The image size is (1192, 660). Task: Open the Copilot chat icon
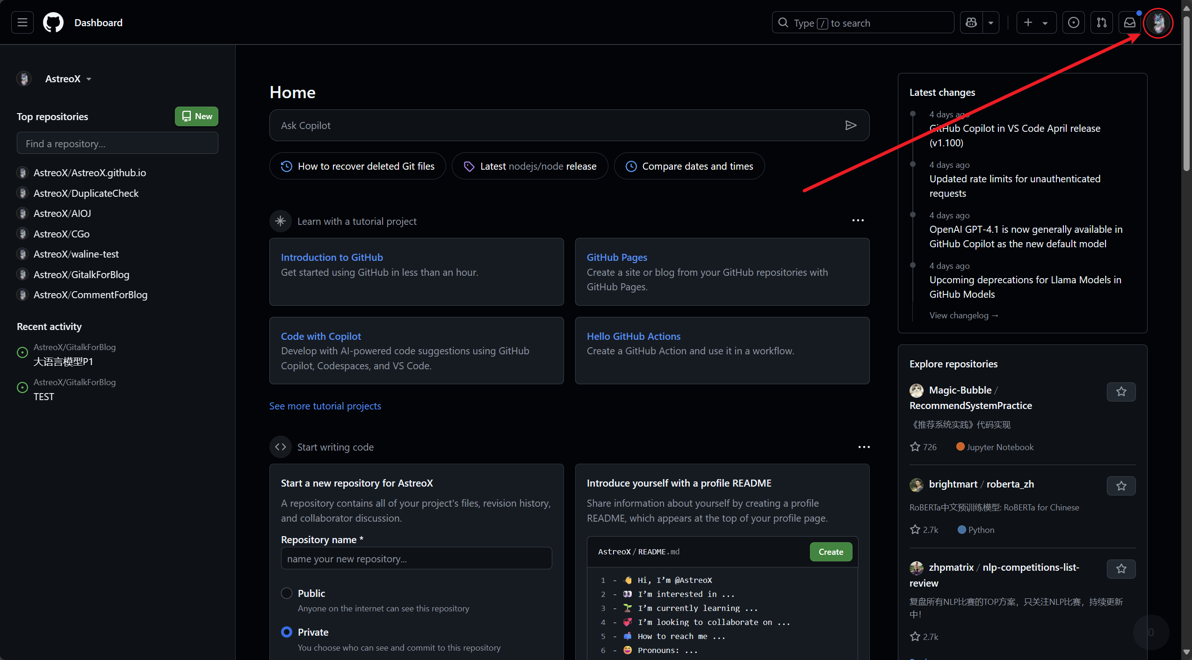tap(971, 22)
